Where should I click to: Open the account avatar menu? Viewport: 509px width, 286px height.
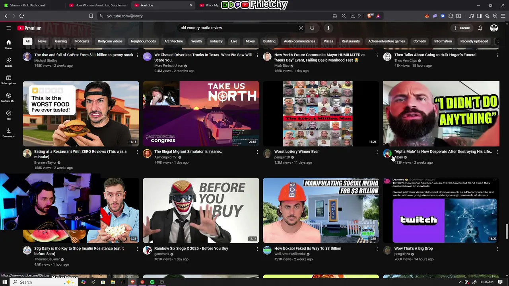494,28
